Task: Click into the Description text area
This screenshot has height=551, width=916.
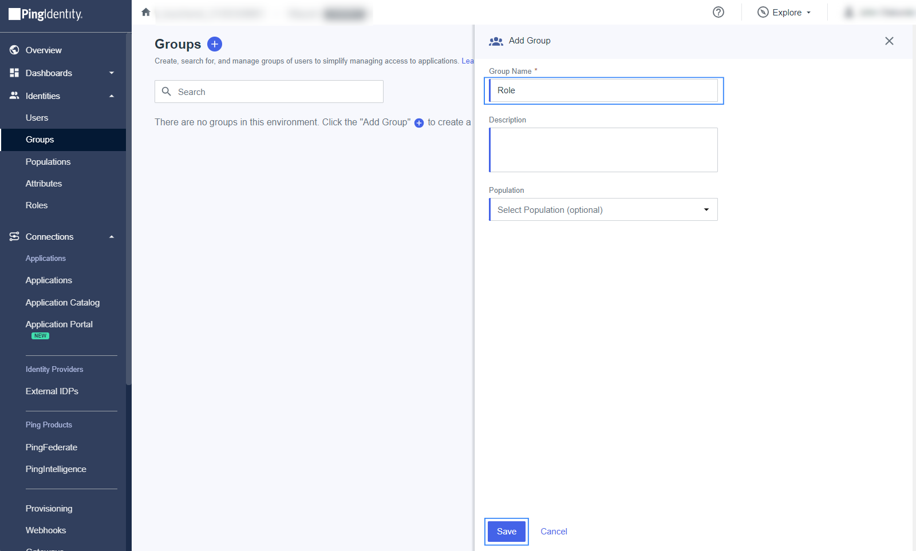Action: (603, 150)
